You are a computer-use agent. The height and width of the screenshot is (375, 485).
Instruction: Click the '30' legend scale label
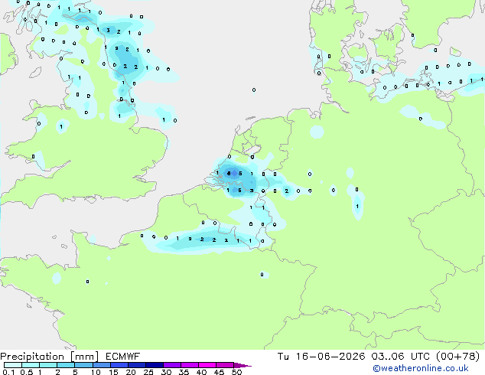(166, 372)
